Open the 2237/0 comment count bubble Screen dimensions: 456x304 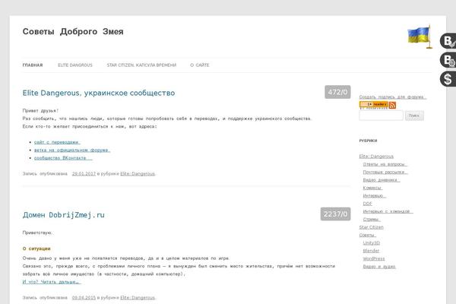[335, 214]
